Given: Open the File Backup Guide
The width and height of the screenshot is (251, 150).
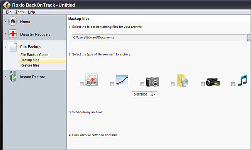Looking at the screenshot, I should [x=34, y=55].
